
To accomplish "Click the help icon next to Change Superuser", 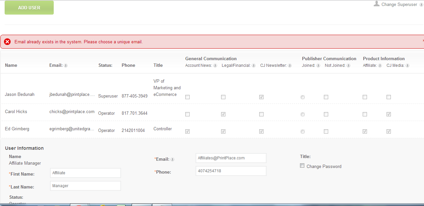I will pos(421,5).
